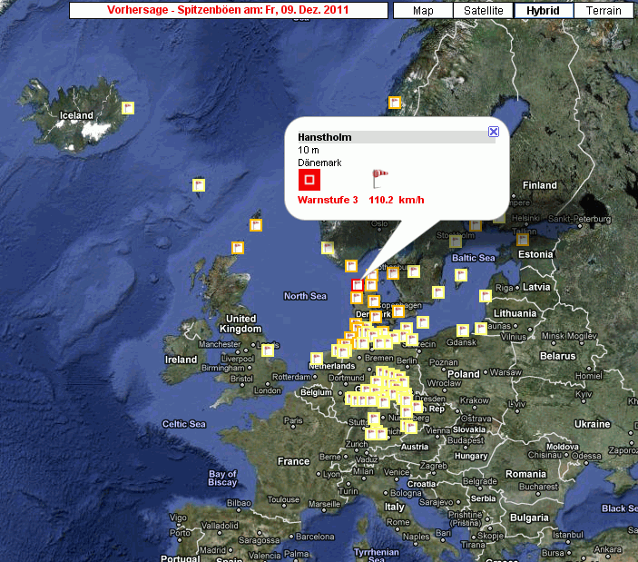Click the 'Celtic Sea' map label

pos(183,424)
